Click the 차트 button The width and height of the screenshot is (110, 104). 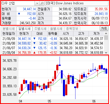pos(104,28)
